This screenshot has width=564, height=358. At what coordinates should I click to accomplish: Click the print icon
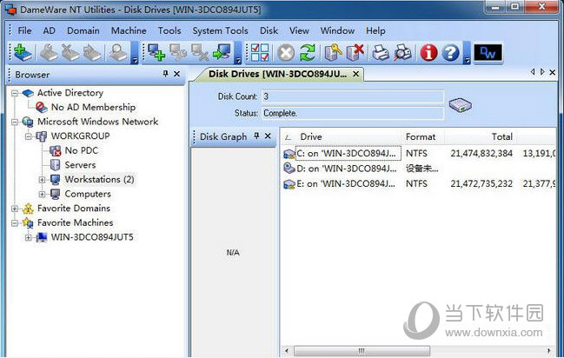click(x=381, y=52)
